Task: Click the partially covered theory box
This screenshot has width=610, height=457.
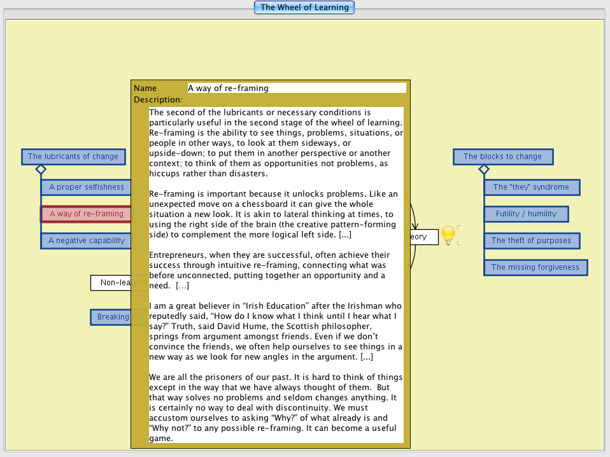Action: pyautogui.click(x=424, y=237)
